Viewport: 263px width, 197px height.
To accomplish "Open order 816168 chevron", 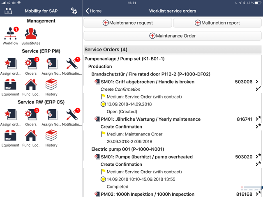I will pos(258,194).
